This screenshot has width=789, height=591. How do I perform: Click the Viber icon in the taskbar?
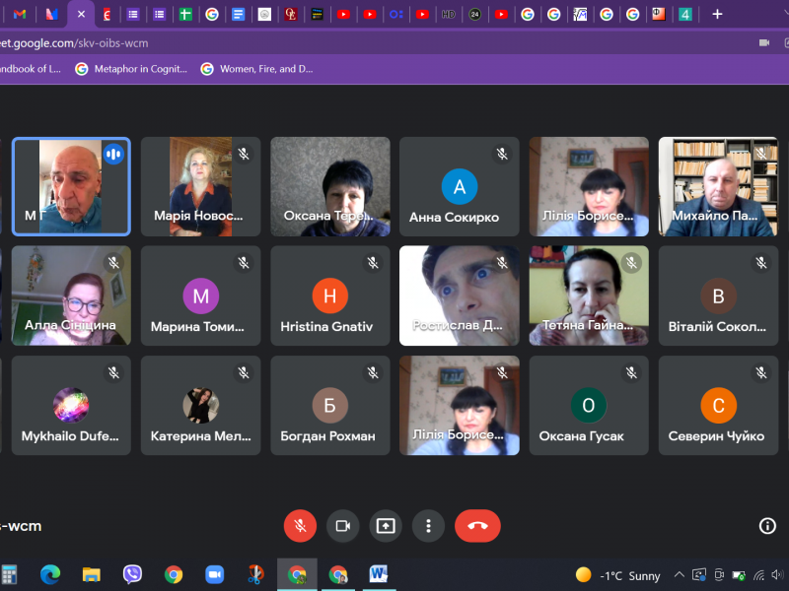tap(132, 574)
